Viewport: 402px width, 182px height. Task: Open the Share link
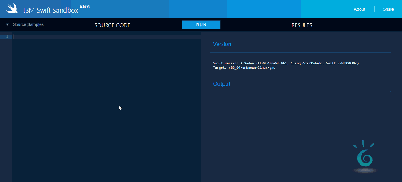[389, 9]
